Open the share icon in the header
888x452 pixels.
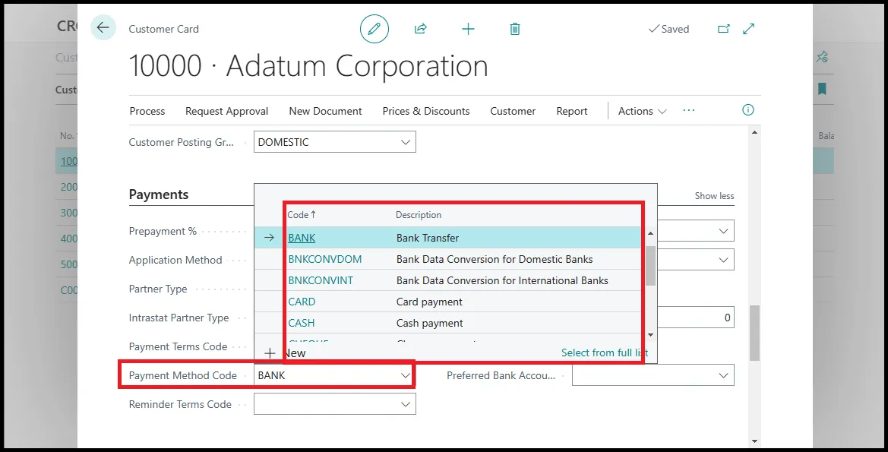click(x=421, y=29)
